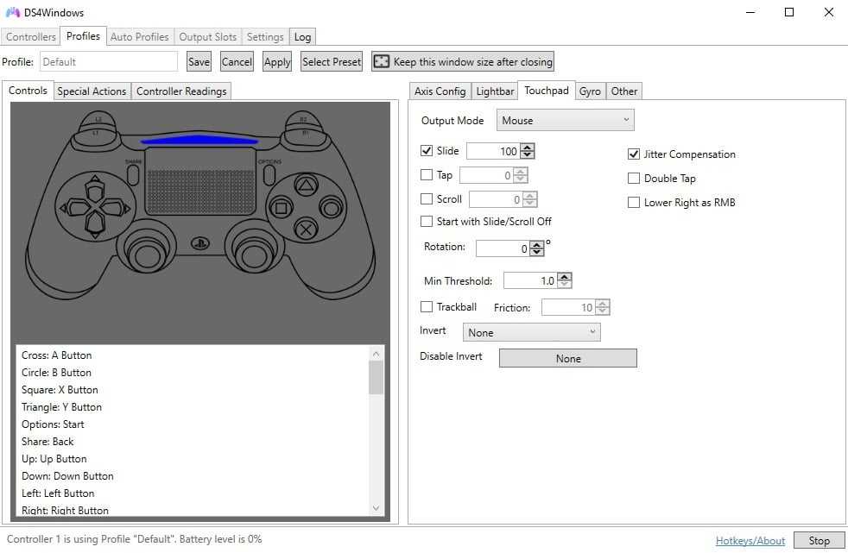
Task: Open the Output Slots tab
Action: pos(207,37)
